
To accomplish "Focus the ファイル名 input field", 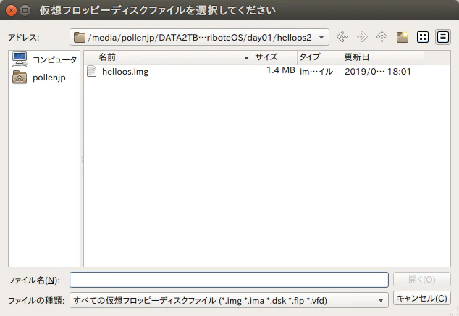I will point(229,280).
